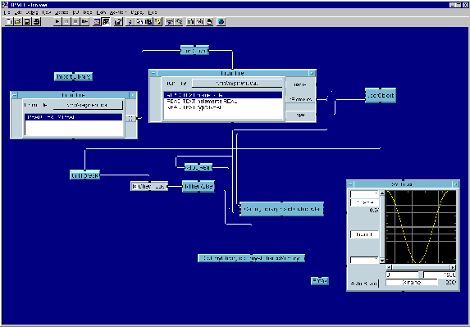The height and width of the screenshot is (327, 470).
Task: Click the X minimum value field below the plot
Action: [403, 275]
